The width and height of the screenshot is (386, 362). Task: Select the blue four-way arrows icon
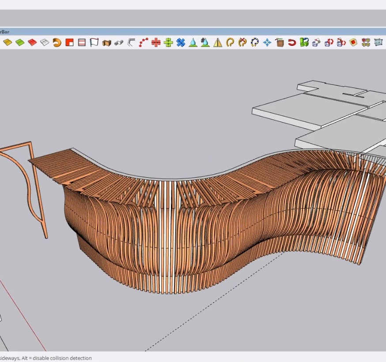[267, 42]
